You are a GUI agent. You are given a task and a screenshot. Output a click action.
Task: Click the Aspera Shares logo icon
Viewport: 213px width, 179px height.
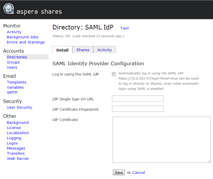9,9
